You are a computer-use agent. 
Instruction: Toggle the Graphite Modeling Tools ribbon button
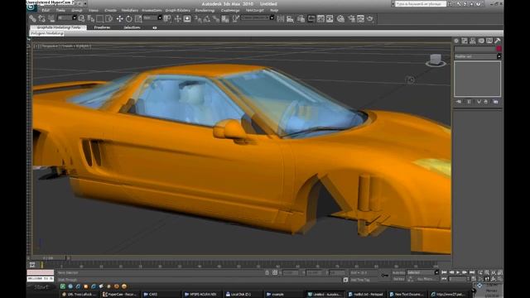coord(311,18)
